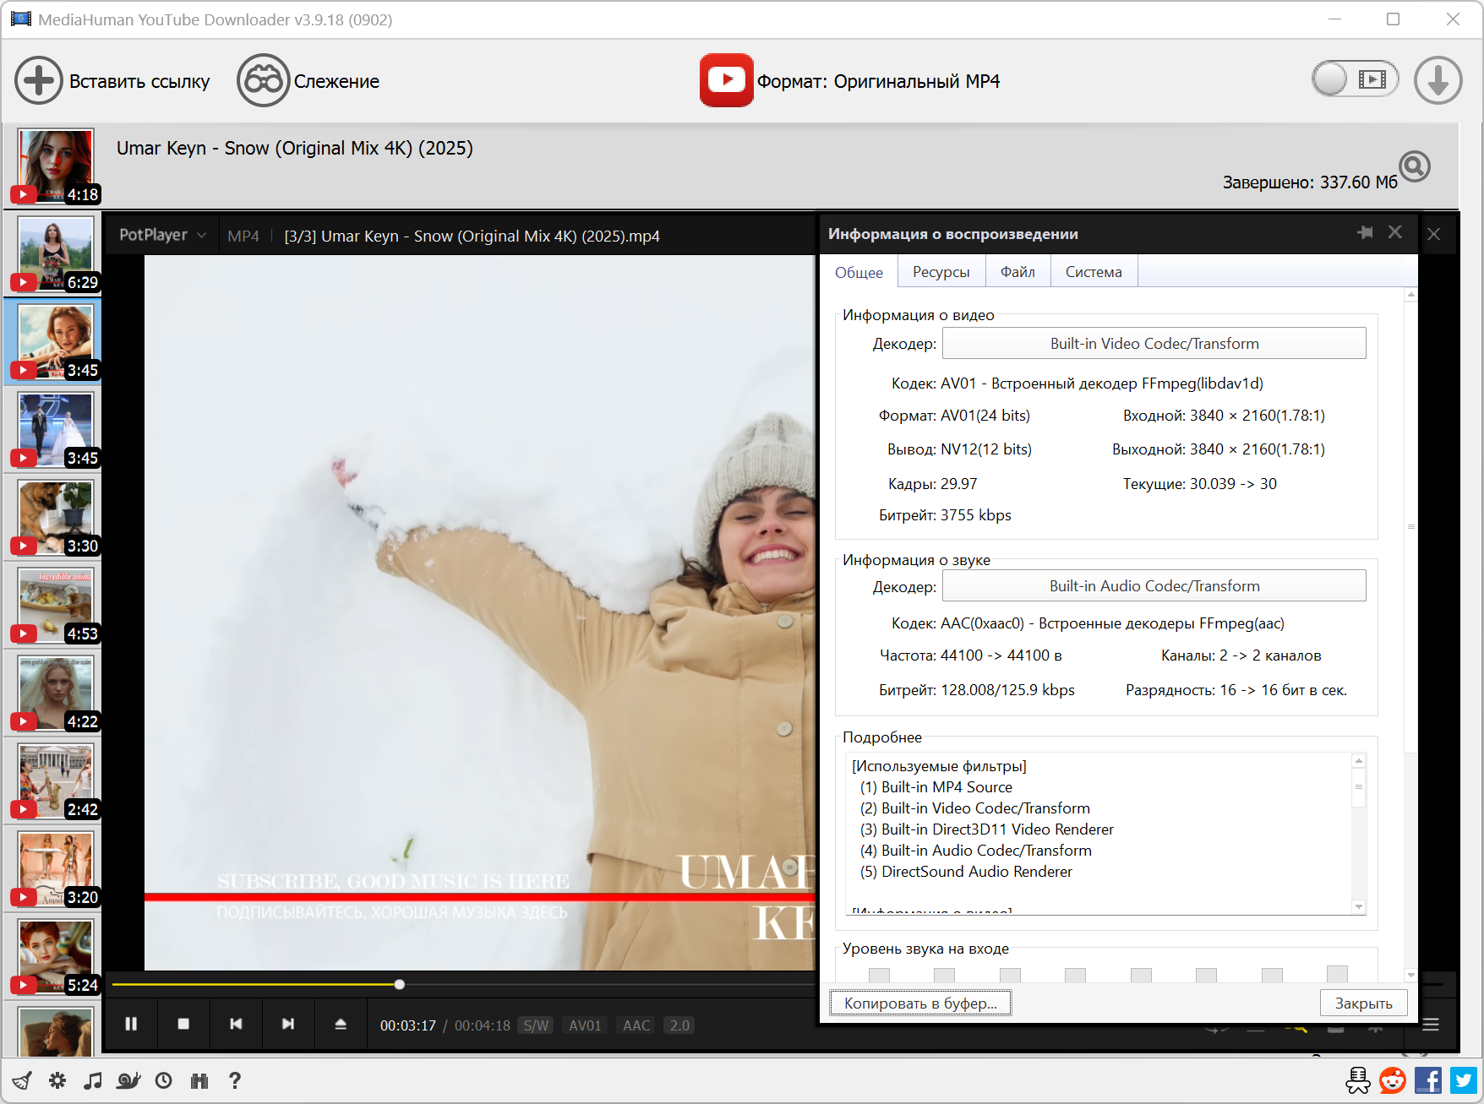Click the playback seek bar handle
The image size is (1484, 1104).
pyautogui.click(x=400, y=984)
